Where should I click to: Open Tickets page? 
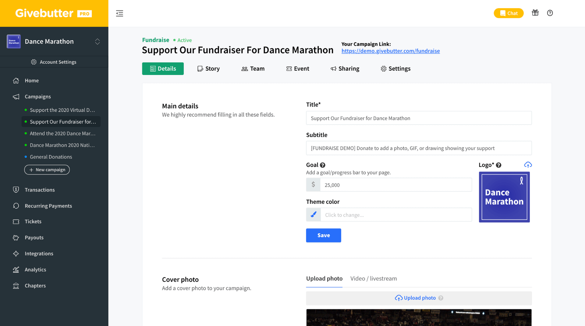(x=33, y=222)
